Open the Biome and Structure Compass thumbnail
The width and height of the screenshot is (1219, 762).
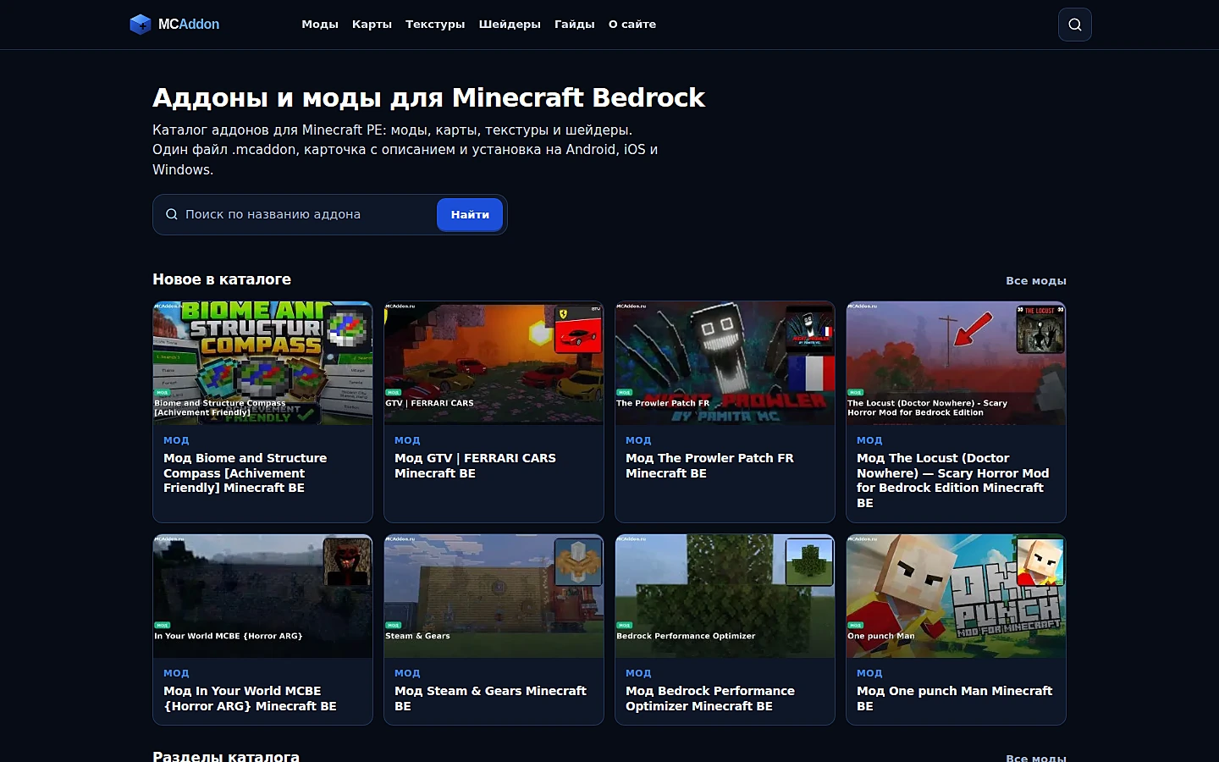262,363
